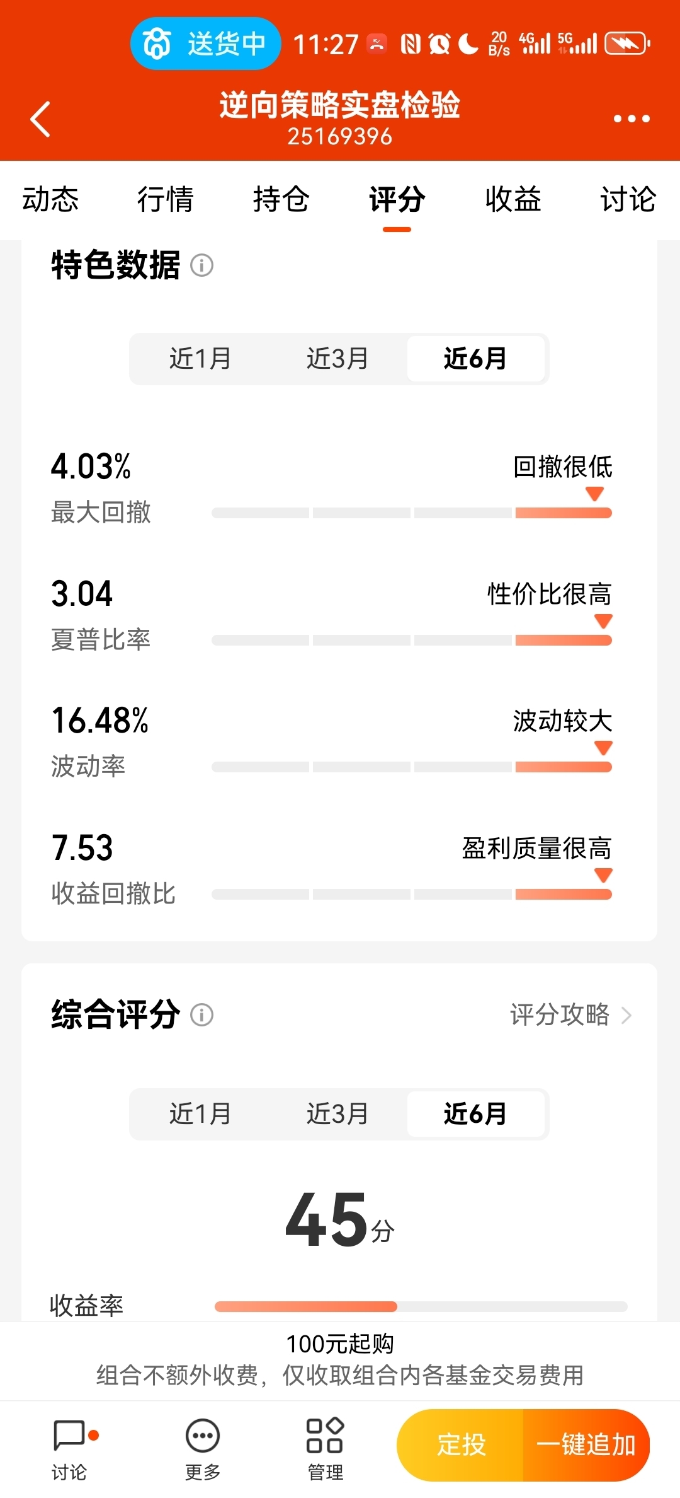Tap the 最大回撤 rating bar
Image resolution: width=680 pixels, height=1498 pixels.
(412, 513)
